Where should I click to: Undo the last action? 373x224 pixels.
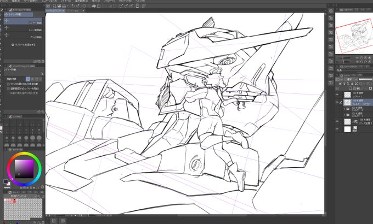(x=73, y=6)
